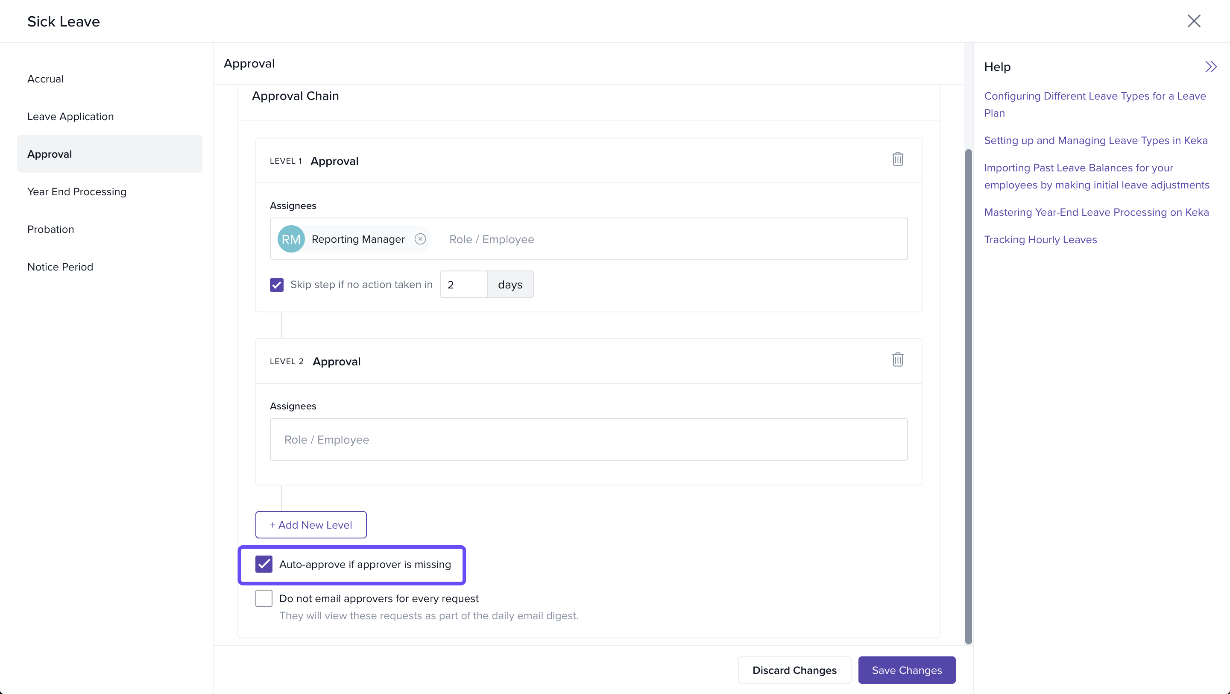Open Level 1 Role / Employee selector
The width and height of the screenshot is (1230, 694).
pos(668,239)
